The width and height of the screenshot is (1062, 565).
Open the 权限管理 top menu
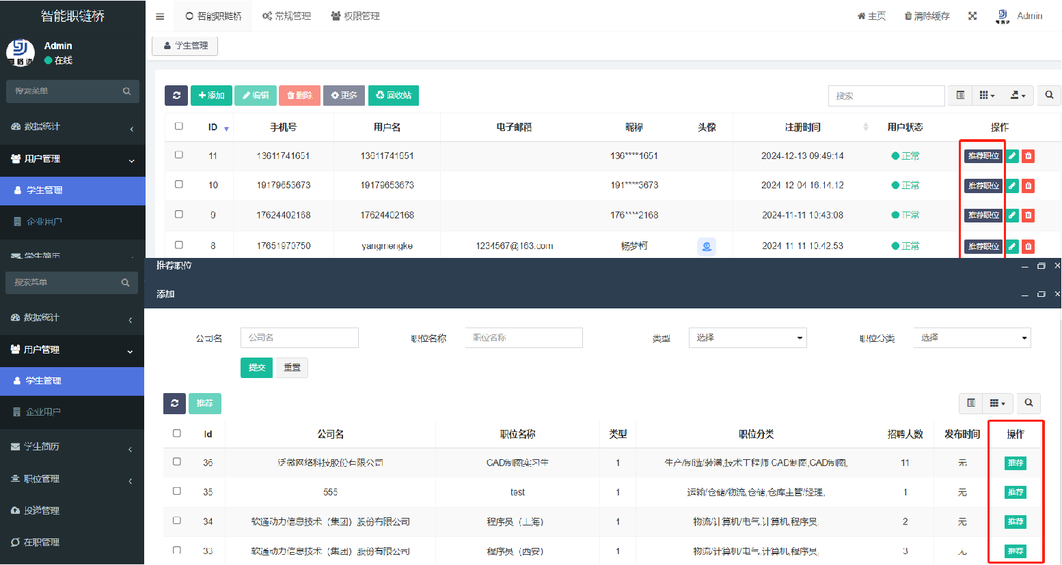(x=355, y=16)
